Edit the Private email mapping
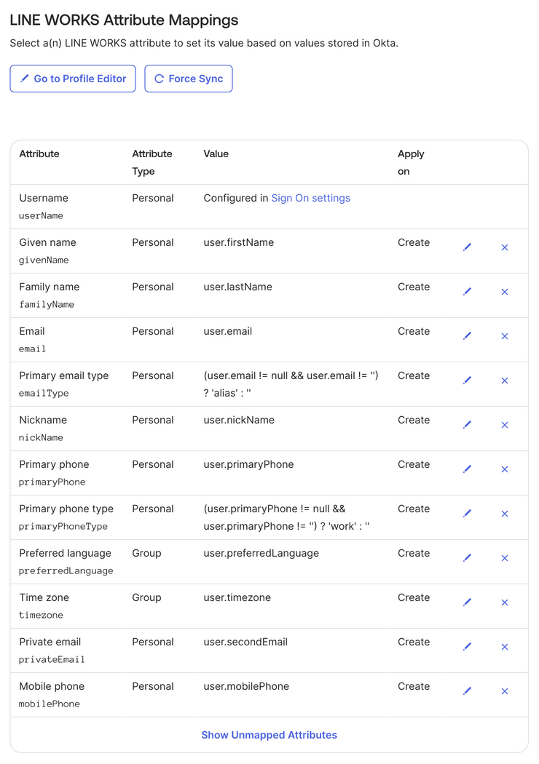The height and width of the screenshot is (764, 539). click(x=468, y=646)
